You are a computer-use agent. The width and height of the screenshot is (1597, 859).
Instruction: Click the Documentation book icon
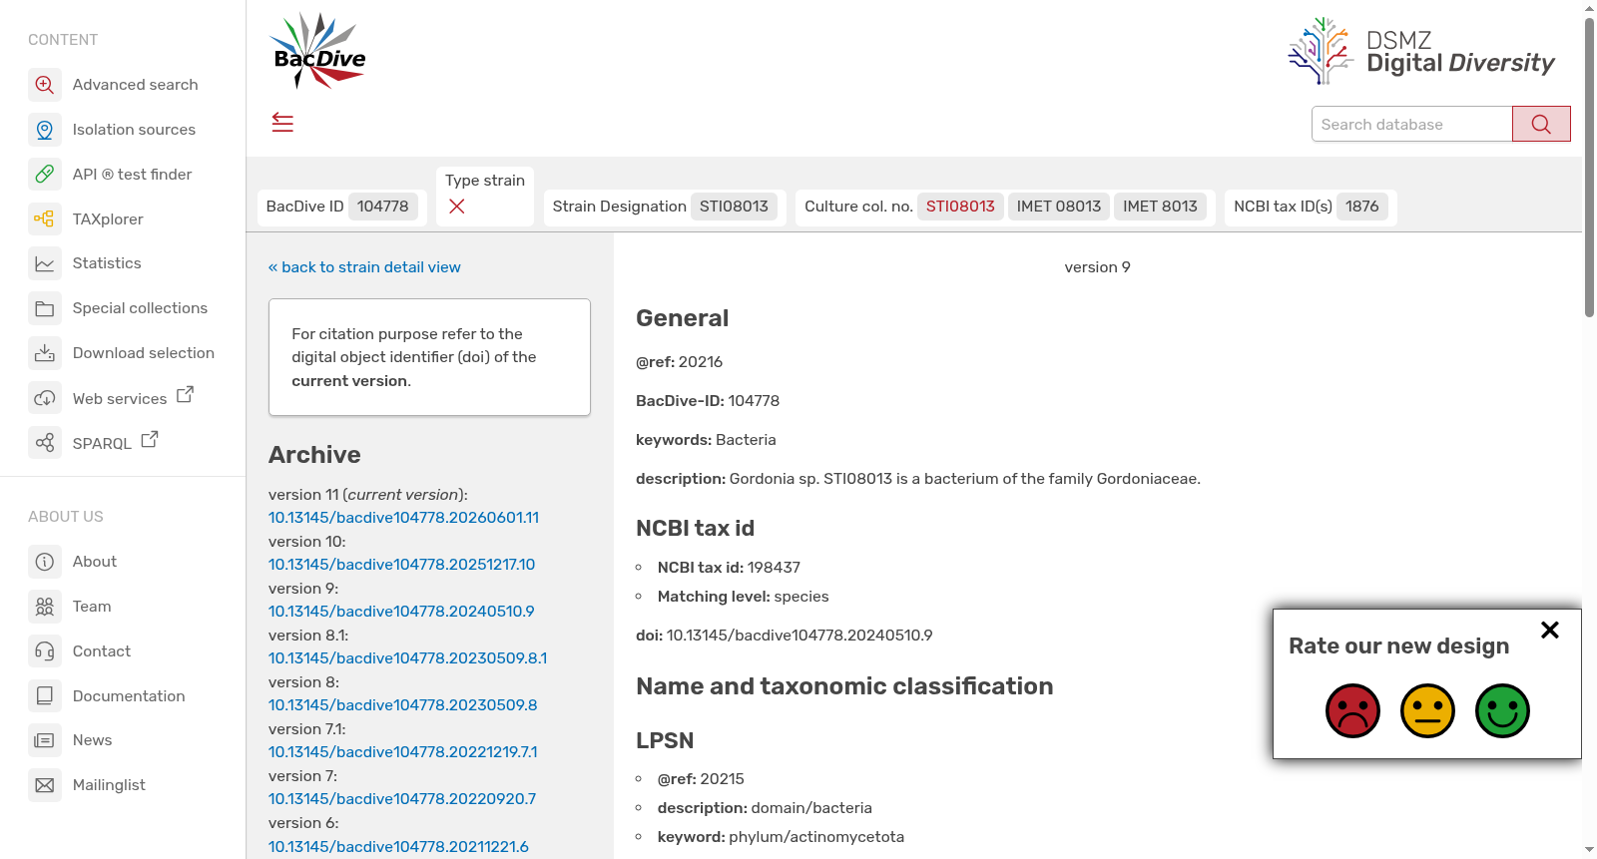[45, 696]
